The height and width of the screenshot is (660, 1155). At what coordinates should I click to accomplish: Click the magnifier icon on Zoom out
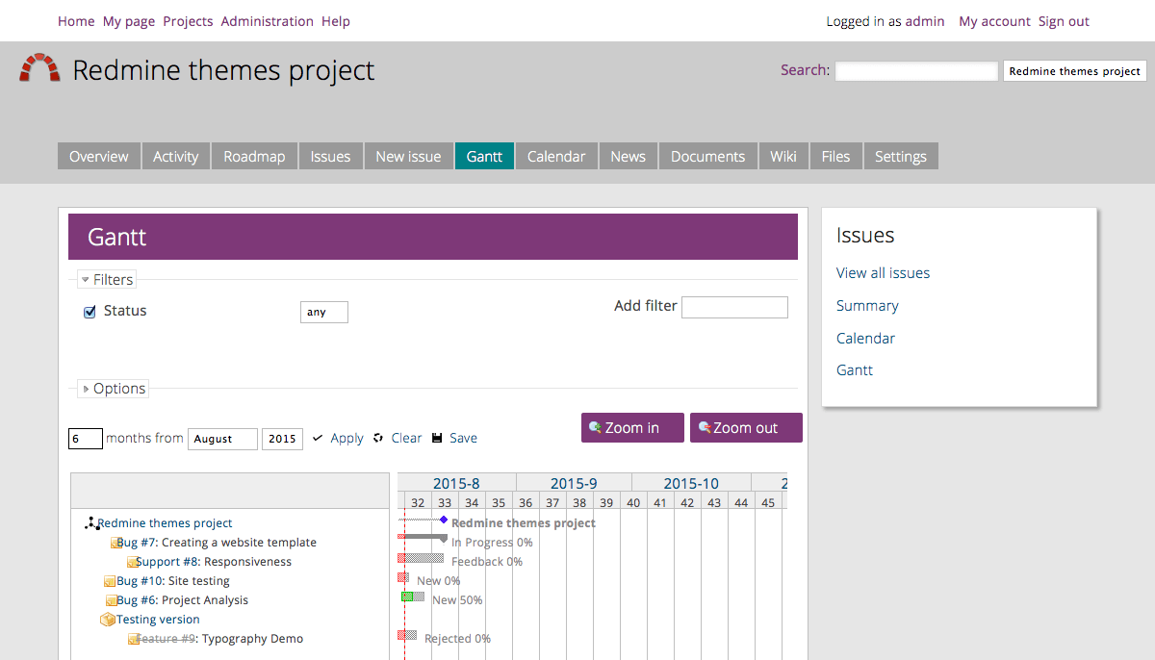(705, 427)
